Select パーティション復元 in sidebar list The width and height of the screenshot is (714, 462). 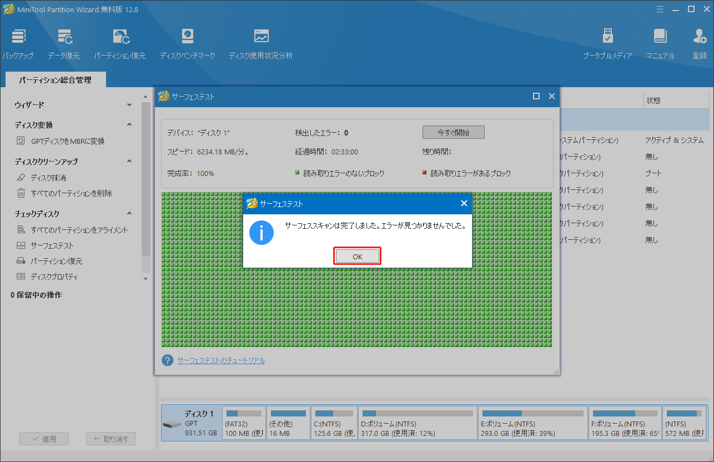[49, 261]
